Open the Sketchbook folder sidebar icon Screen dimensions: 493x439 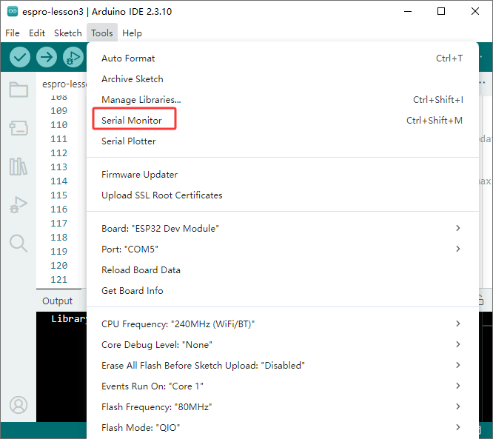click(x=19, y=90)
